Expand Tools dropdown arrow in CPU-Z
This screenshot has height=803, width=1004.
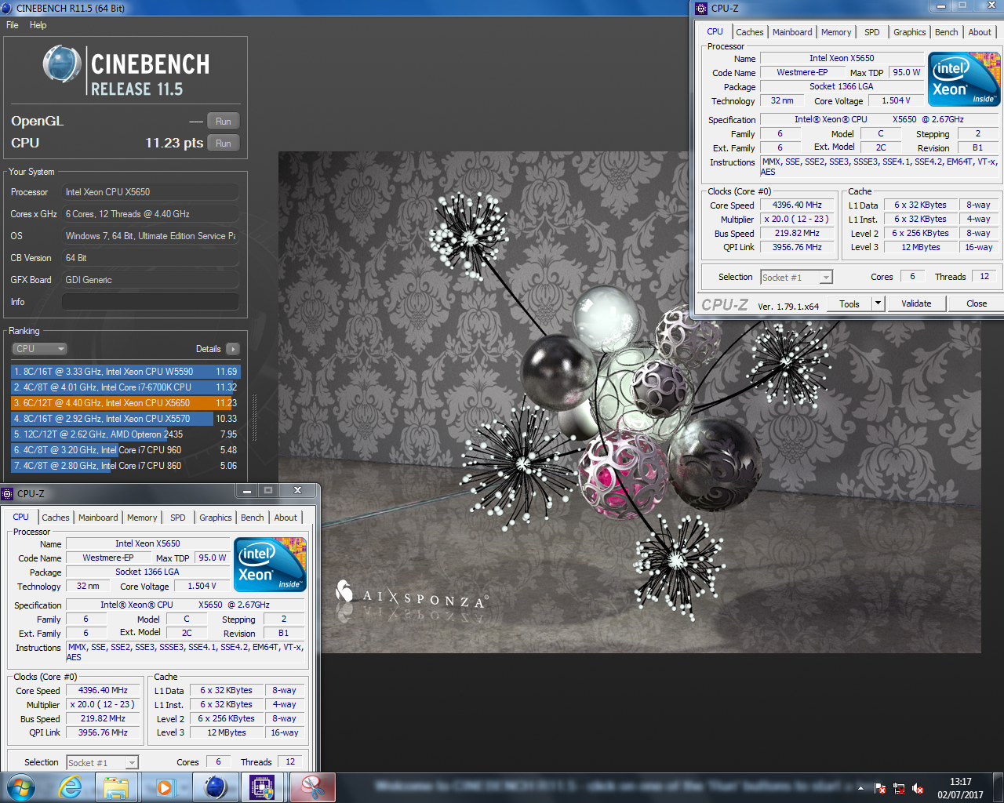click(x=878, y=303)
